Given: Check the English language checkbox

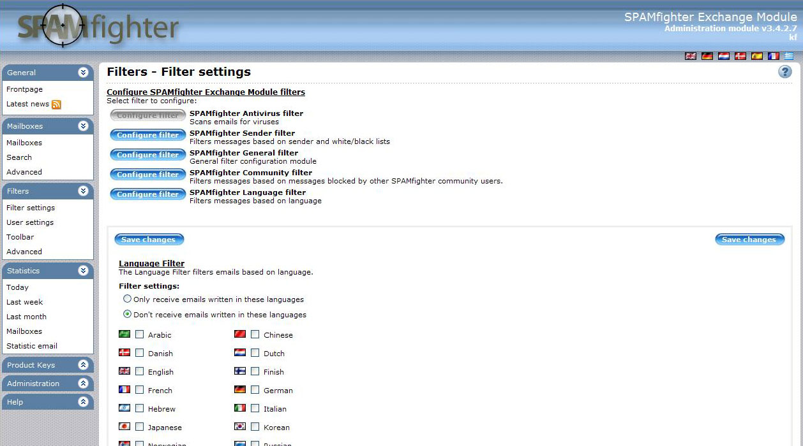Looking at the screenshot, I should point(140,371).
